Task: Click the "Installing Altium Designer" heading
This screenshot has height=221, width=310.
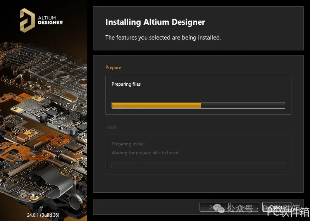Action: coord(155,22)
